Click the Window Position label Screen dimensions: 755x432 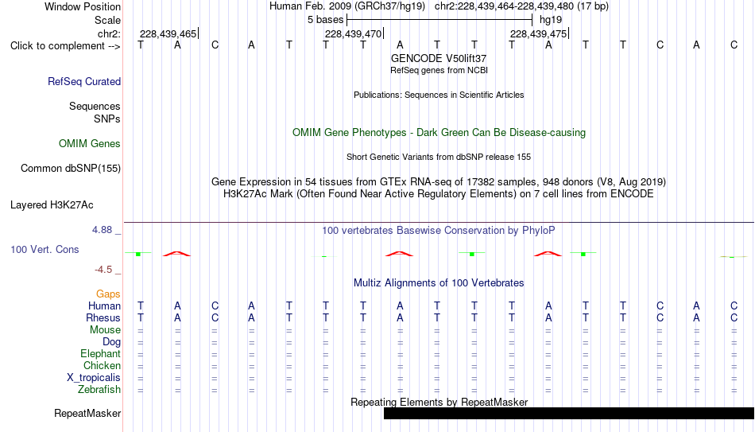pos(83,6)
